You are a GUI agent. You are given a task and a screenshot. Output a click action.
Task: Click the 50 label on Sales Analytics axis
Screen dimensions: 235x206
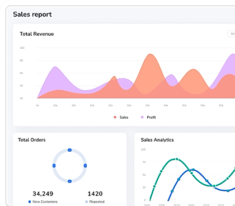coord(144,175)
